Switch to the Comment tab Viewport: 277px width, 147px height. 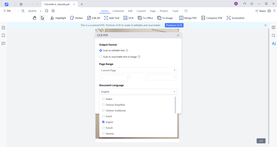click(118, 11)
